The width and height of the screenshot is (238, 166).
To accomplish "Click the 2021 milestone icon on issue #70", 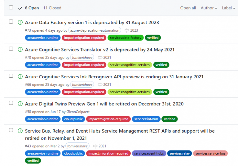I will 100,58.
